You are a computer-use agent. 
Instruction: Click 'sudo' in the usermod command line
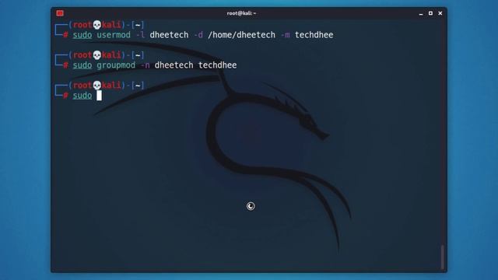pyautogui.click(x=82, y=35)
